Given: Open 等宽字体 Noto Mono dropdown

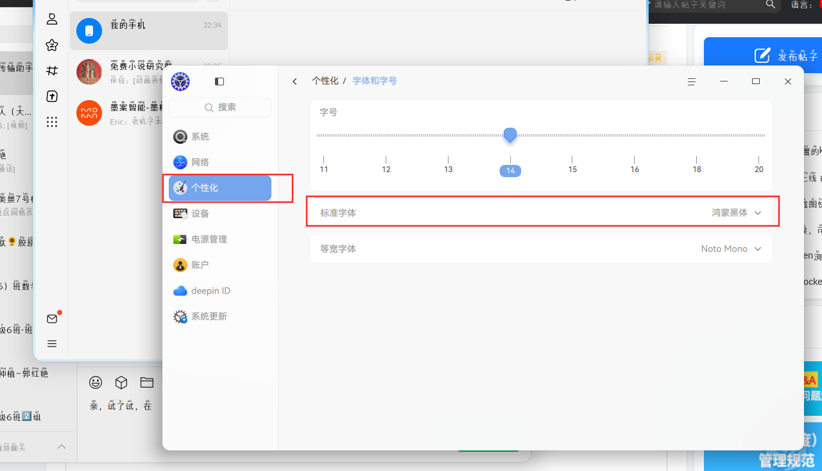Looking at the screenshot, I should [x=541, y=248].
